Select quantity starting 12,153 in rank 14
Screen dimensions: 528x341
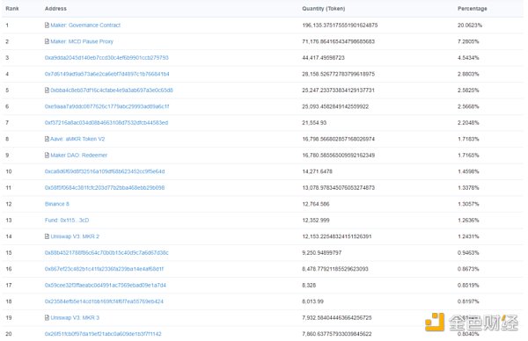tap(337, 236)
